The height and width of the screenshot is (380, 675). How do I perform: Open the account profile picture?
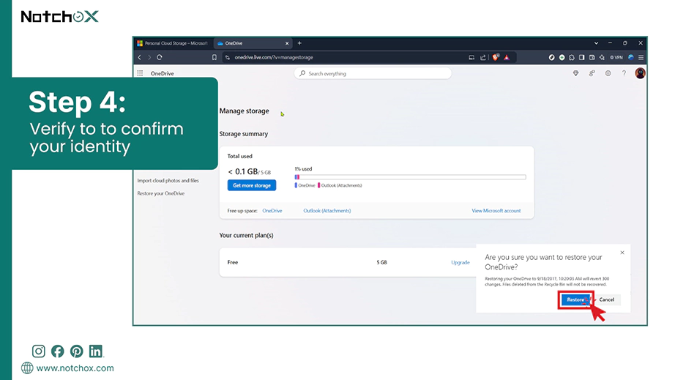coord(640,73)
